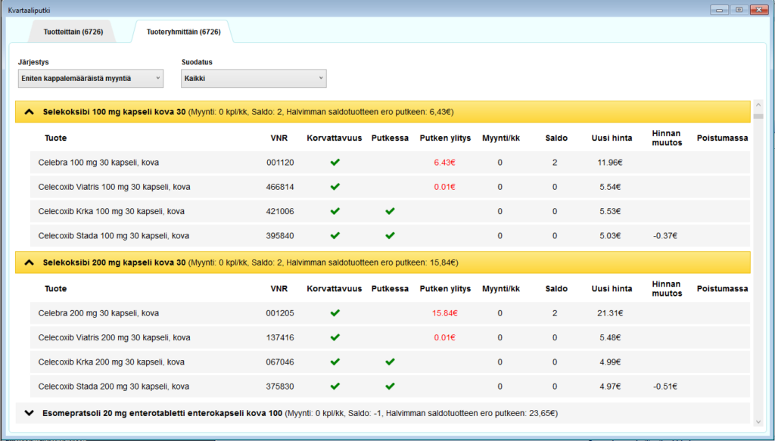775x441 pixels.
Task: Click Korvattavuus checkmark for Celecoxib Viatris 100 mg
Action: [x=335, y=187]
